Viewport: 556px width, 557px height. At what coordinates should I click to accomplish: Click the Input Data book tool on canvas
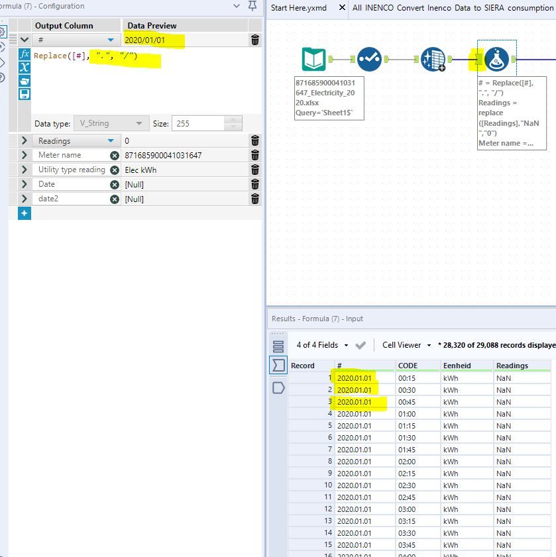pyautogui.click(x=313, y=60)
